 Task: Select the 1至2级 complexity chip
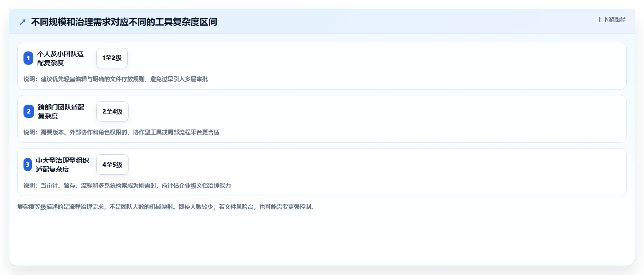click(x=112, y=58)
